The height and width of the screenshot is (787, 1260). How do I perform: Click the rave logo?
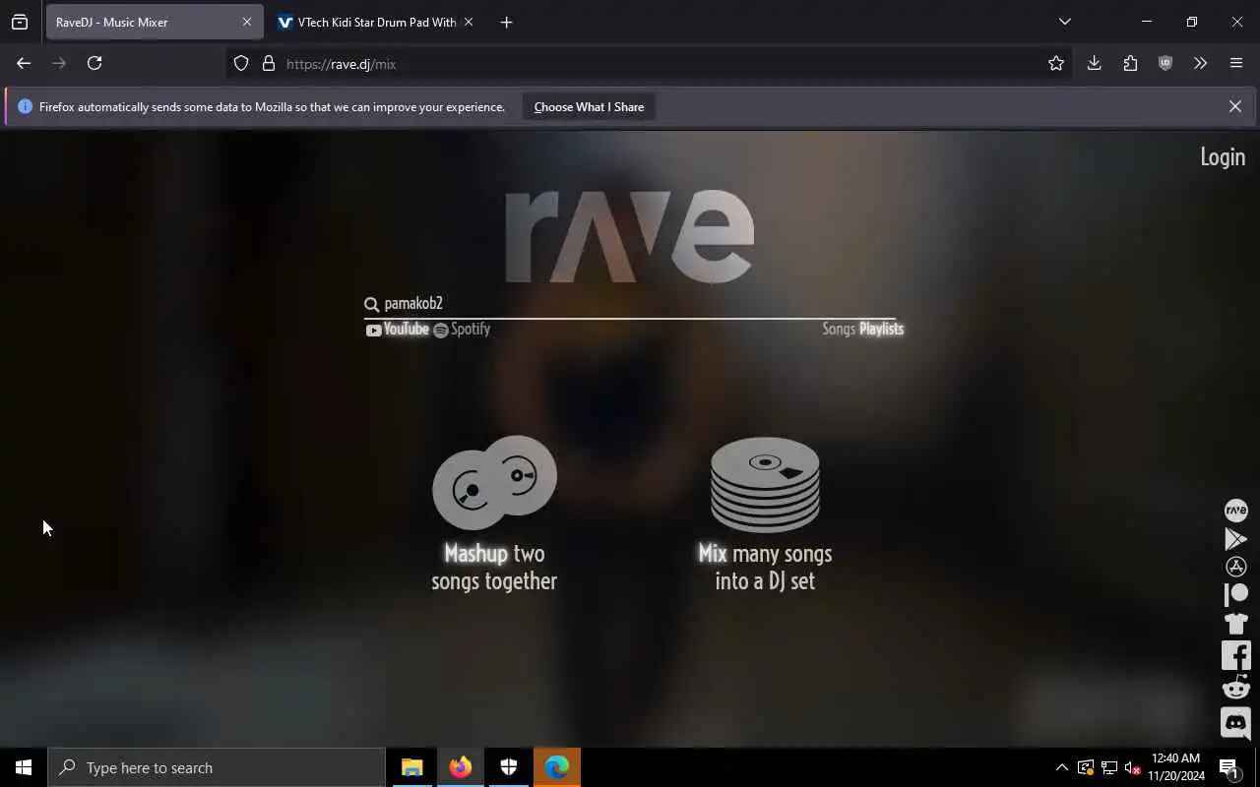[629, 236]
